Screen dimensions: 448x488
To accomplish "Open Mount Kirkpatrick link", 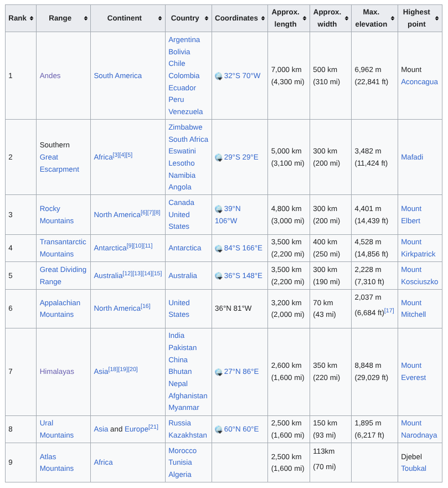I will tap(418, 248).
